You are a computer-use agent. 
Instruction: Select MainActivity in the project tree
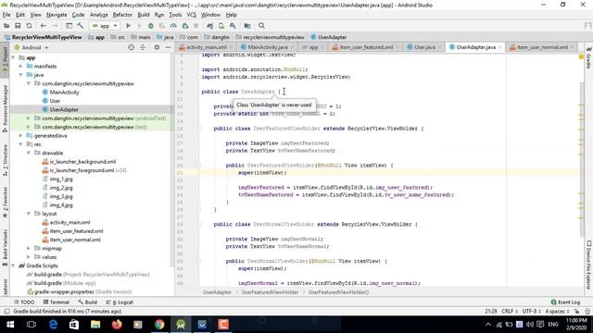(x=64, y=92)
